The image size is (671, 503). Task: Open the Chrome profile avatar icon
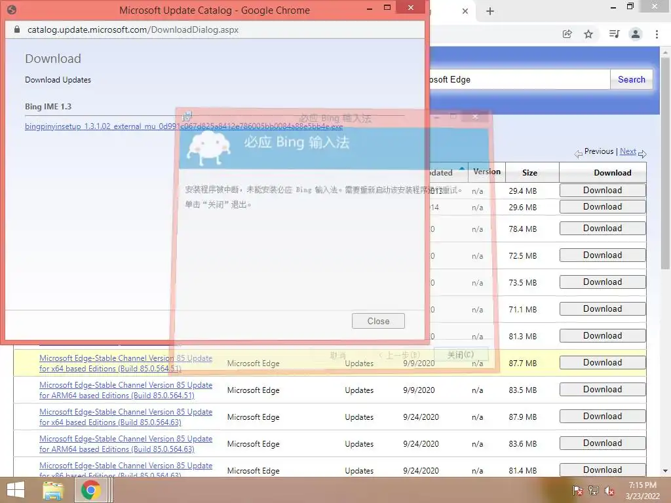click(x=636, y=34)
